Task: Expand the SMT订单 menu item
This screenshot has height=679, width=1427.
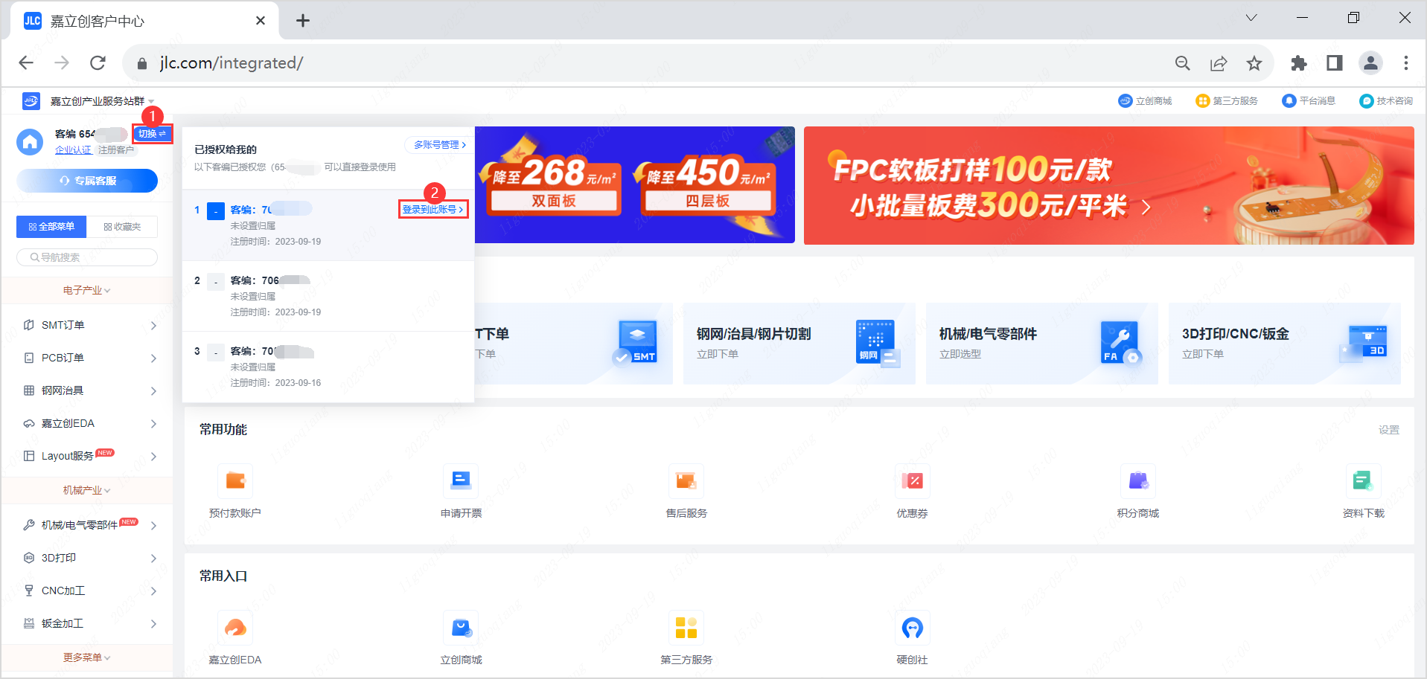Action: click(x=89, y=326)
